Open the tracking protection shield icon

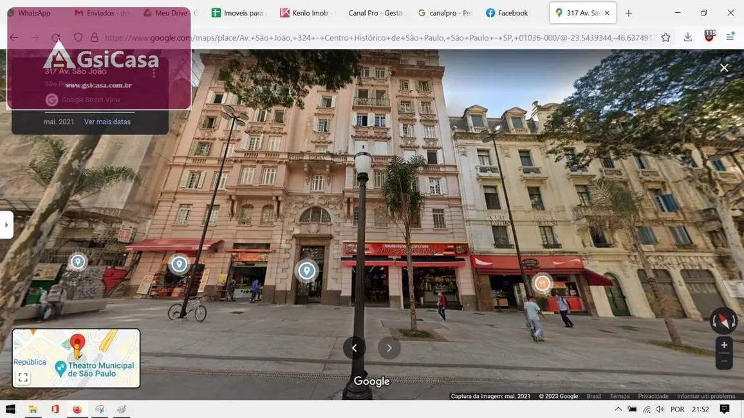[79, 37]
